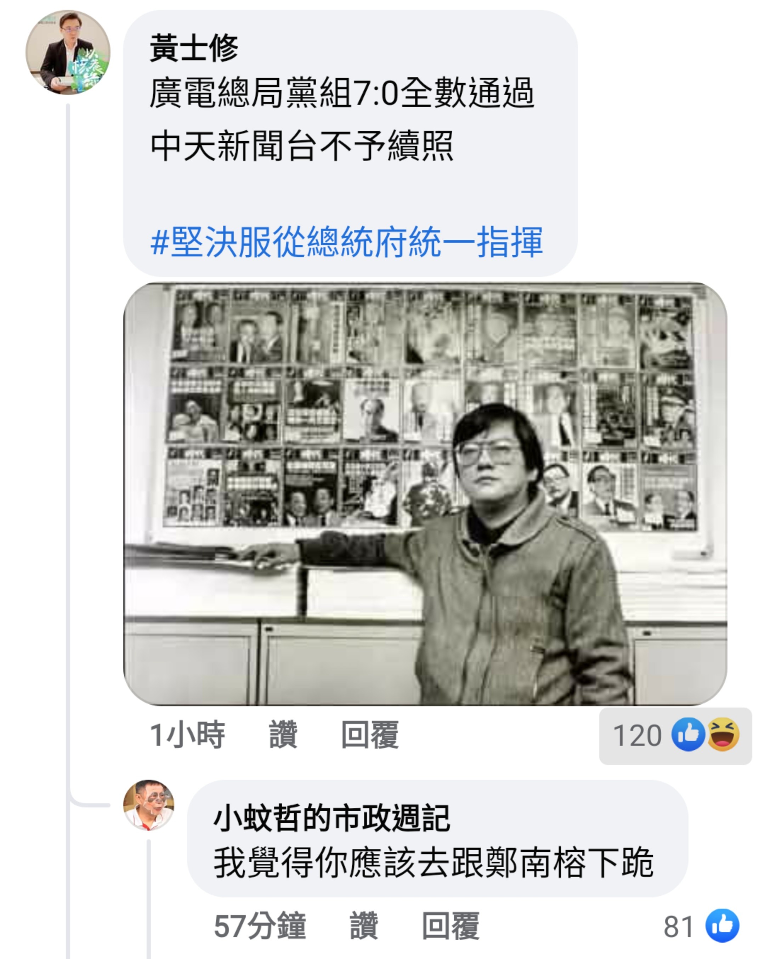
Task: View the black-and-white photo attachment
Action: coord(425,494)
